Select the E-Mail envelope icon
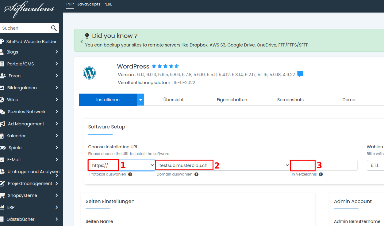 pyautogui.click(x=2, y=160)
